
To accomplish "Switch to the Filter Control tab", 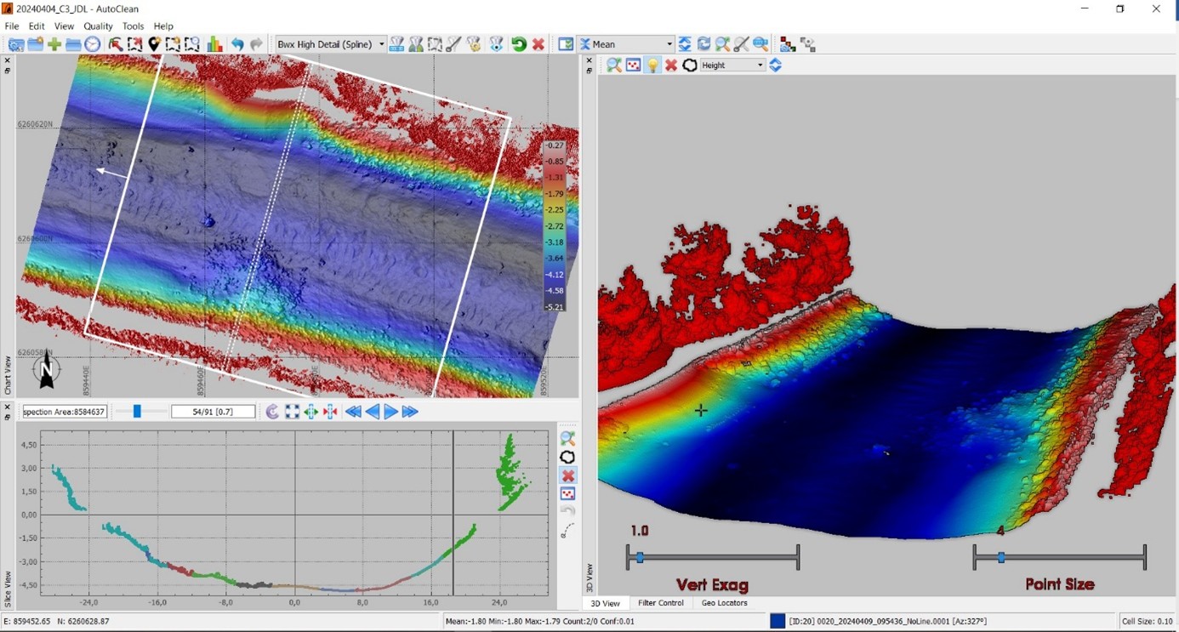I will coord(660,603).
